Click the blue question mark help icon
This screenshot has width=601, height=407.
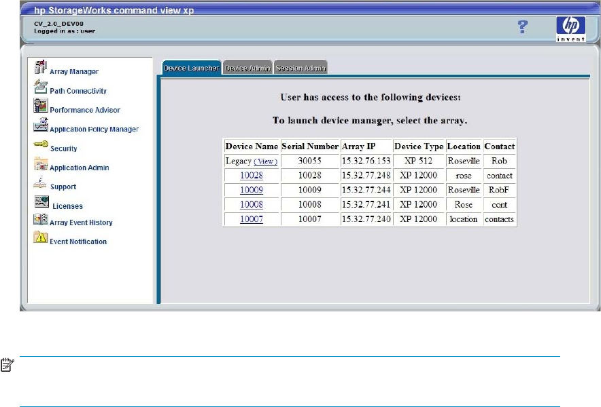(522, 26)
